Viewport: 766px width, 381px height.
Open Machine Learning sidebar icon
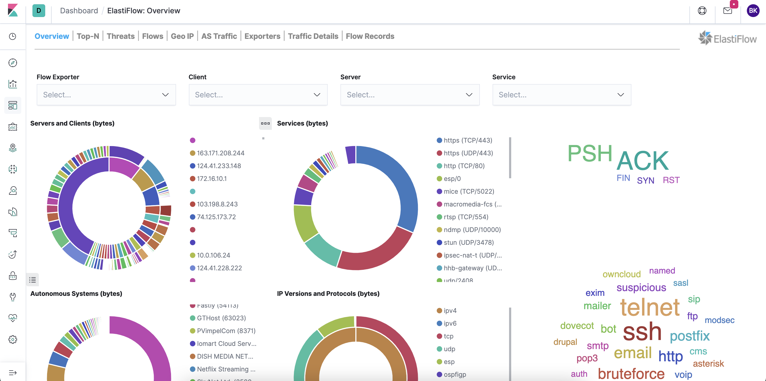[13, 169]
